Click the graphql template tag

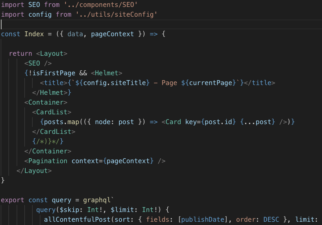click(97, 200)
